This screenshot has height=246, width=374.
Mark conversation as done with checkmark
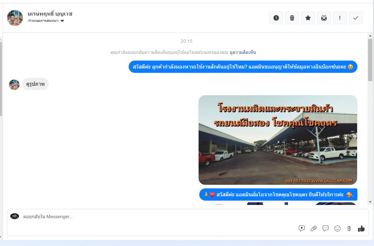point(356,18)
